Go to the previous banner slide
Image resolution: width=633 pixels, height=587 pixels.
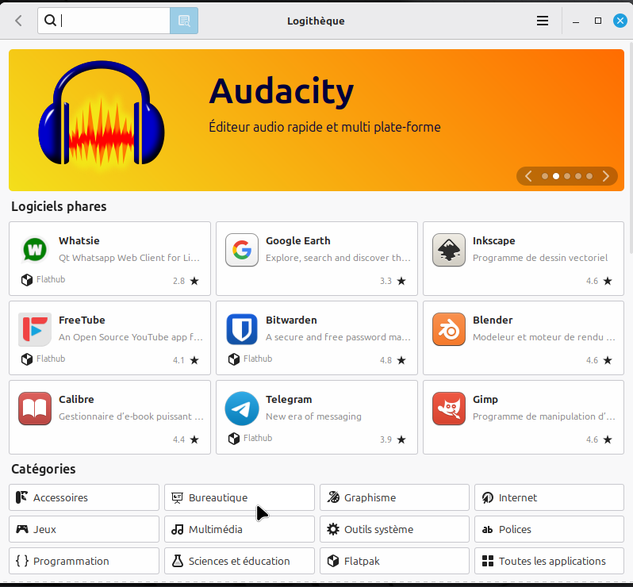tap(529, 176)
